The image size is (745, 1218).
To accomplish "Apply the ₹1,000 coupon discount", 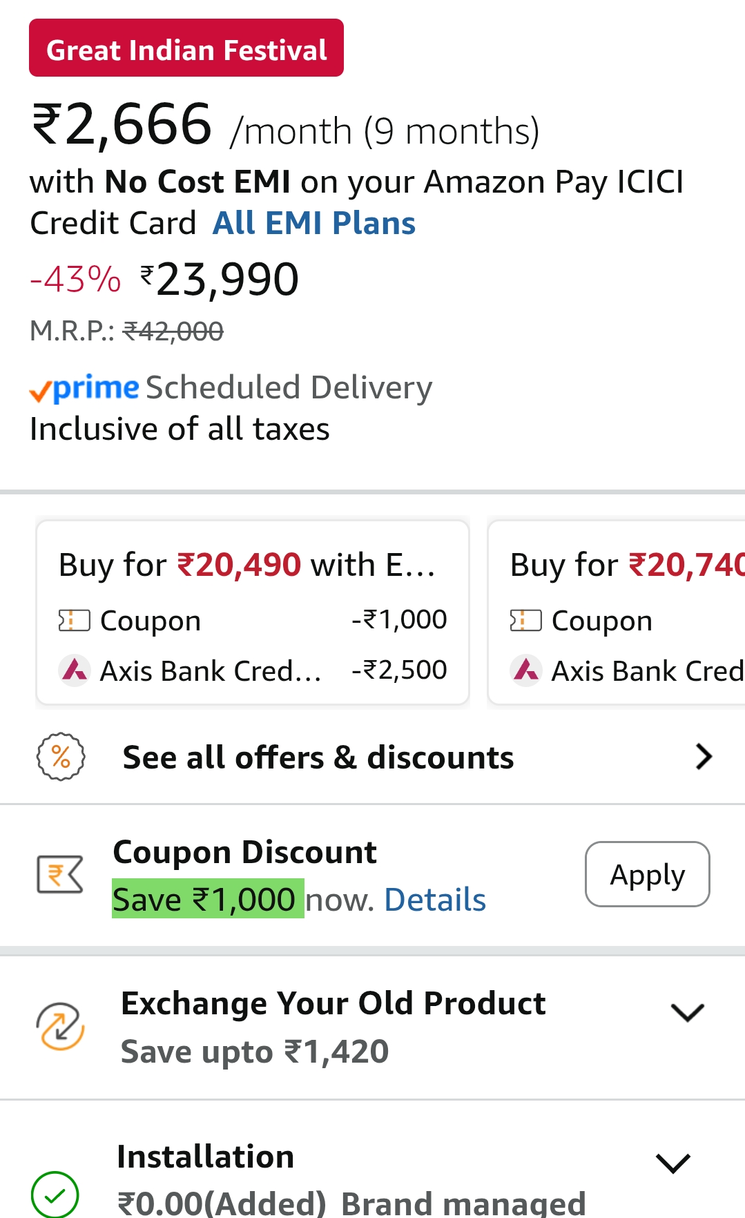I will click(647, 874).
